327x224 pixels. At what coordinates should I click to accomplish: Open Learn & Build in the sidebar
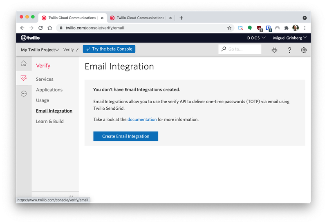50,121
